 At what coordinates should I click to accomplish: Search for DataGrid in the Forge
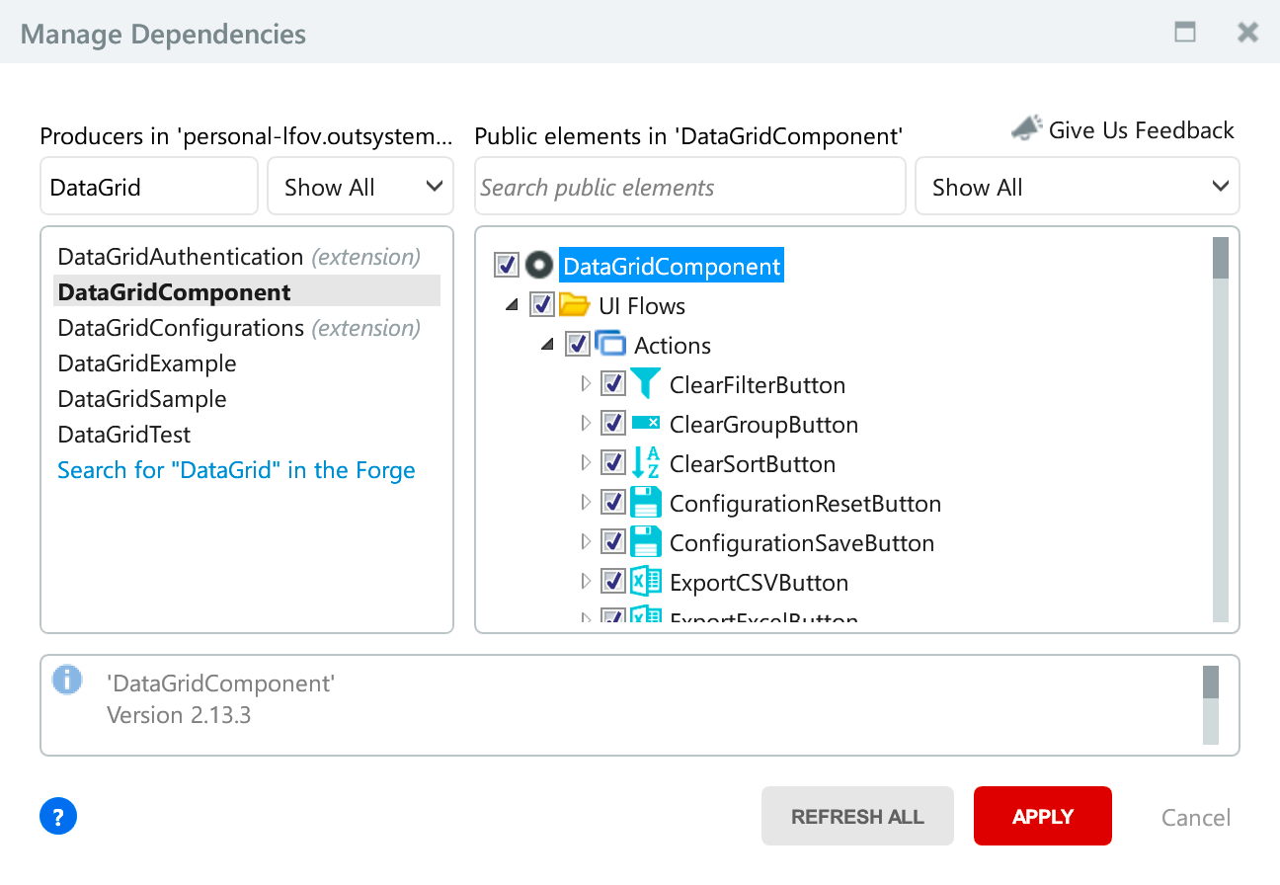(236, 470)
